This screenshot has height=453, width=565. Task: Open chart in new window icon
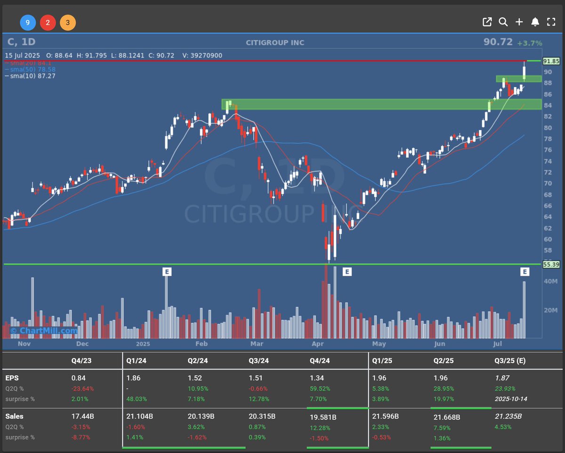coord(487,22)
